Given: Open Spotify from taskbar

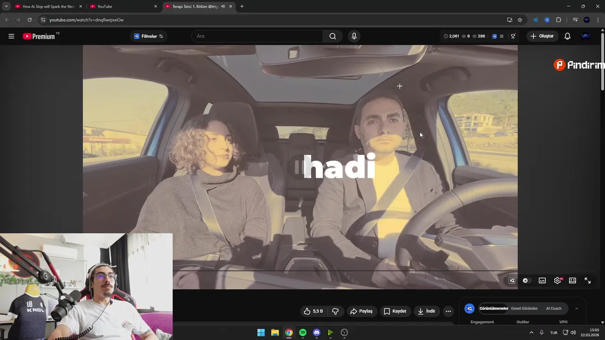Looking at the screenshot, I should pos(303,332).
